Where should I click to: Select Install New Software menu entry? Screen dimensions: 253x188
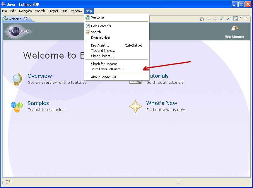click(x=107, y=69)
